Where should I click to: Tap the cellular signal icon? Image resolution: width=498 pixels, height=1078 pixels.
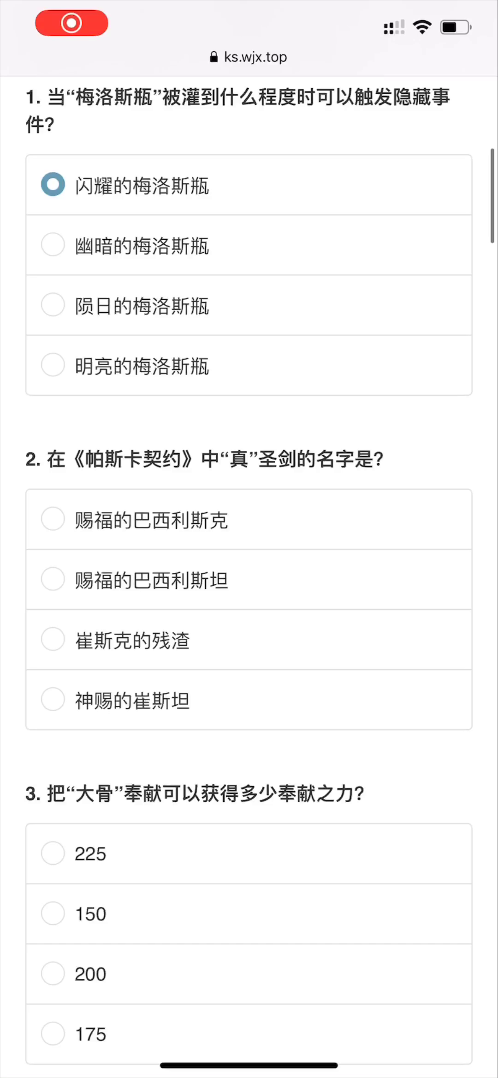coord(394,27)
